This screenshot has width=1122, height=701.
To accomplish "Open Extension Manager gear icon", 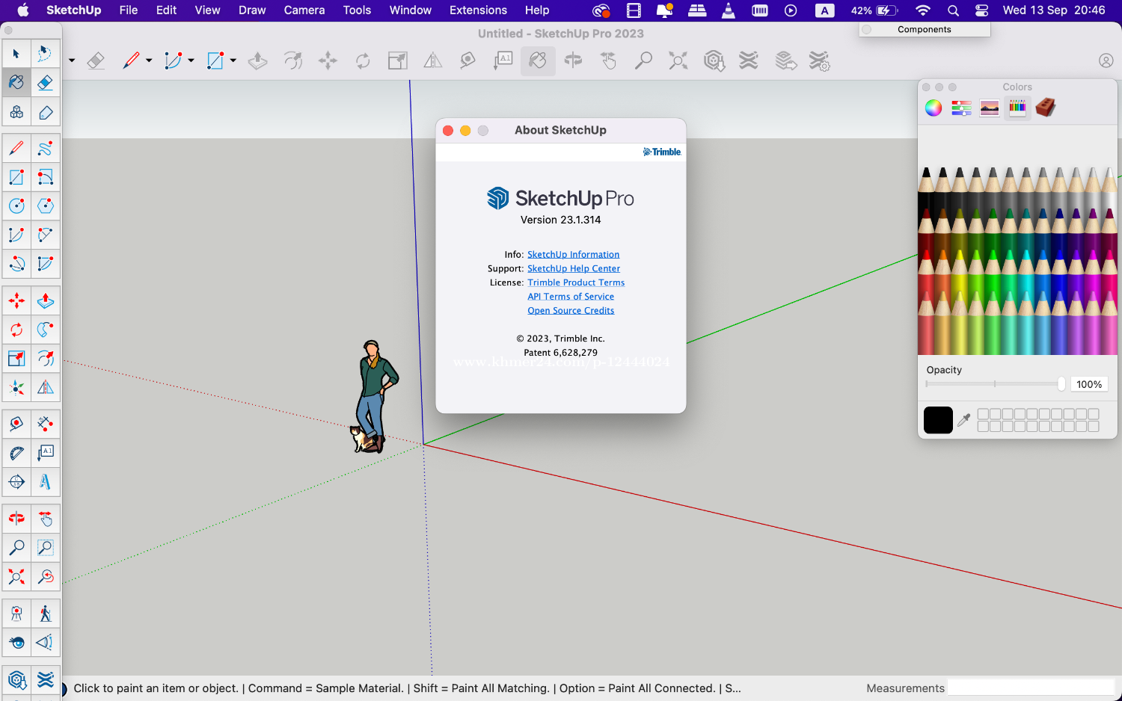I will coord(820,61).
